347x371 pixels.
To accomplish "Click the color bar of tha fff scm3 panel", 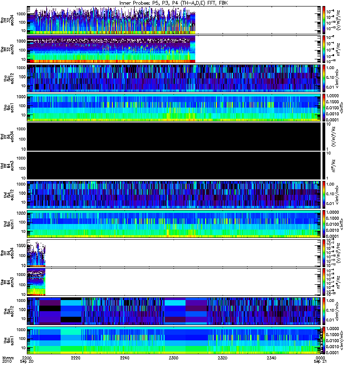I will pyautogui.click(x=324, y=49).
